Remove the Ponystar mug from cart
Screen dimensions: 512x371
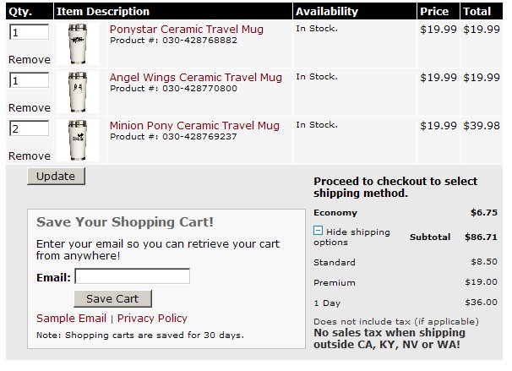pyautogui.click(x=30, y=59)
